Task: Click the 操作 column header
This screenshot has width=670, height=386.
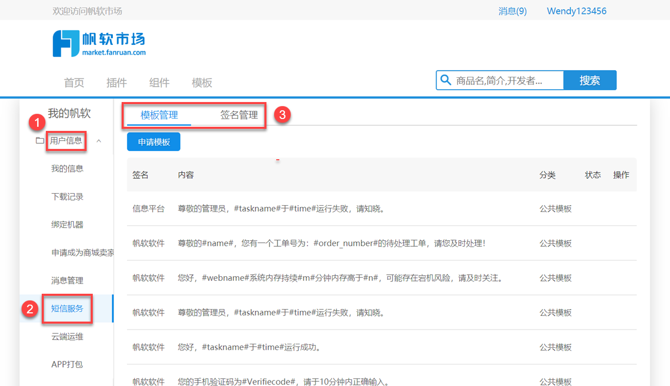Action: (621, 175)
